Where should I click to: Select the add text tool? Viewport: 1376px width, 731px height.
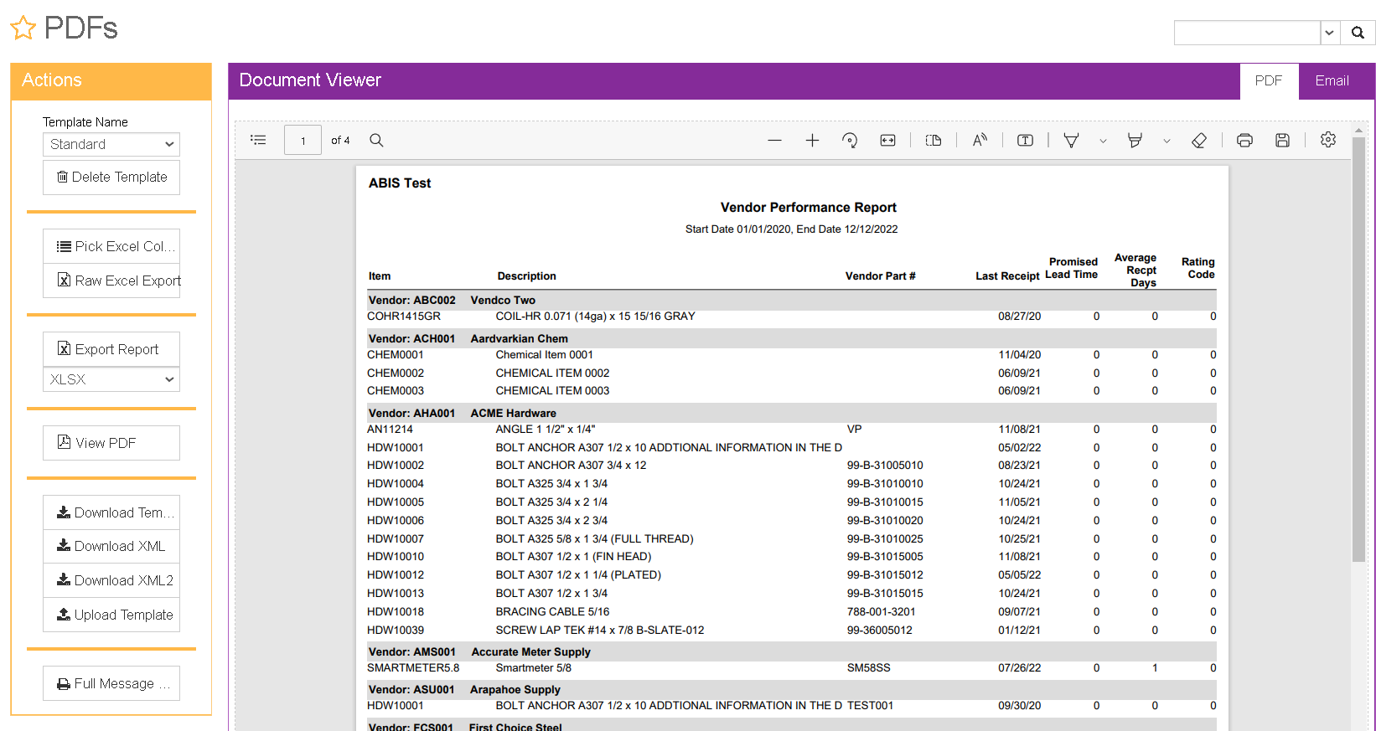1025,141
